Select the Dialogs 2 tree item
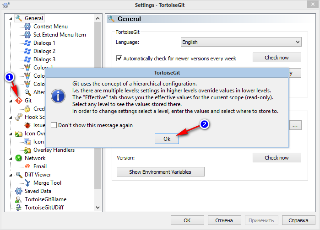 point(44,51)
